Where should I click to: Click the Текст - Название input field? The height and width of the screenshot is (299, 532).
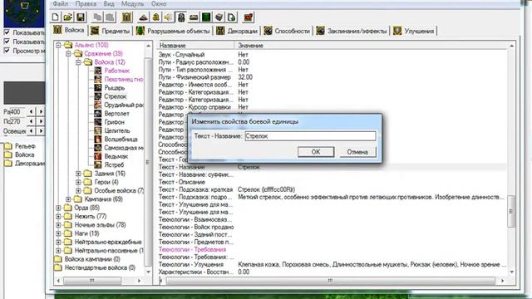(310, 136)
